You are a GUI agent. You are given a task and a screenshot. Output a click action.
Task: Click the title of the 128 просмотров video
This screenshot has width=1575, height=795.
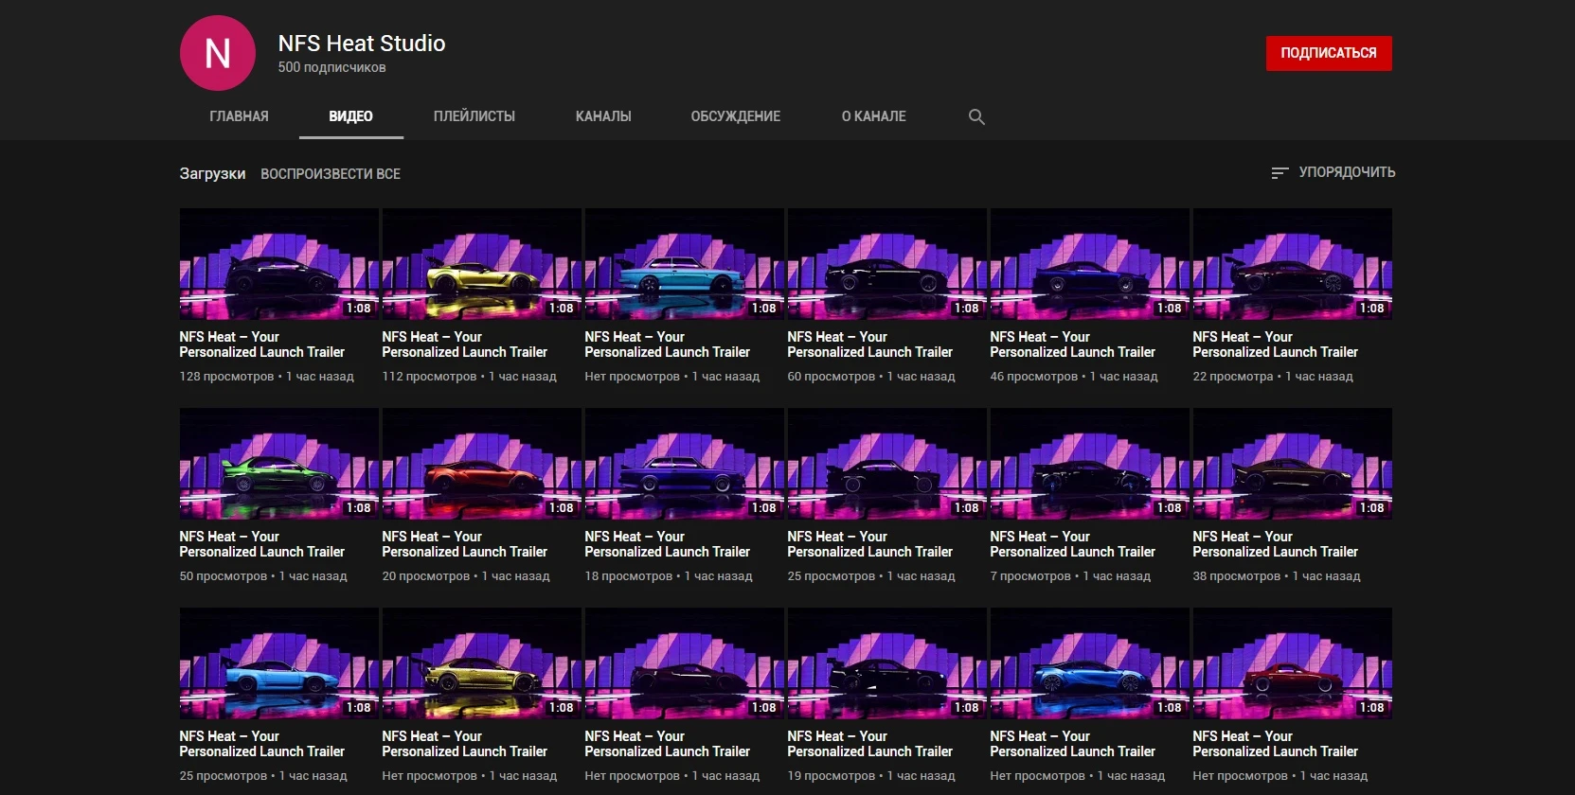click(x=262, y=344)
